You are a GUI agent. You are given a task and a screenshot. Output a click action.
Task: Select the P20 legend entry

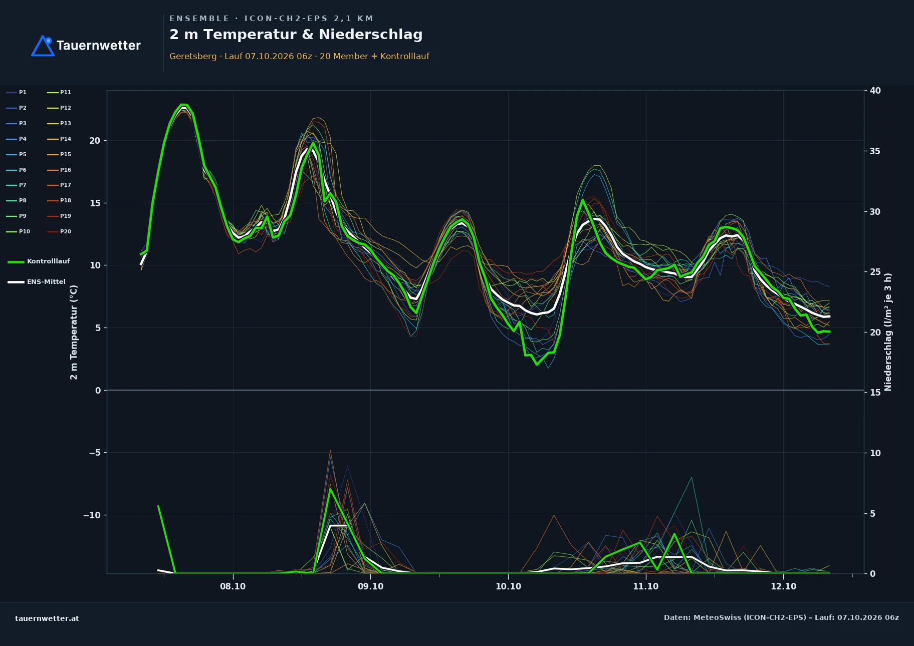tap(59, 231)
